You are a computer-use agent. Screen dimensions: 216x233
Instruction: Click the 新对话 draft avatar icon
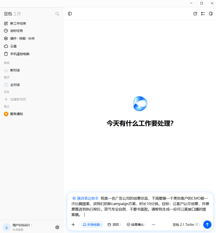point(6,70)
